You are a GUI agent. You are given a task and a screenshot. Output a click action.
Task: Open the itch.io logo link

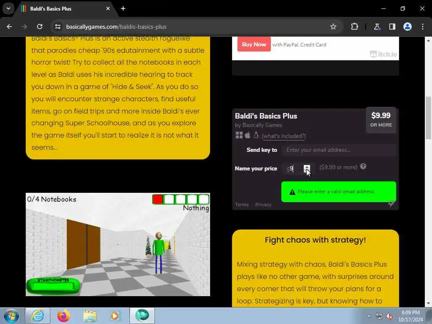click(383, 54)
